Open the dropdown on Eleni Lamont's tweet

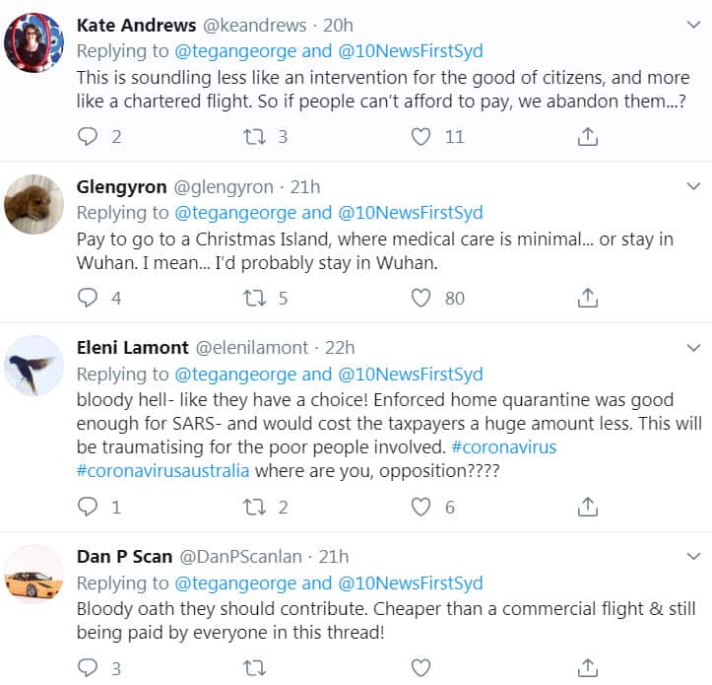(694, 347)
